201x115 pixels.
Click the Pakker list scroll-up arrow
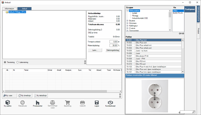click(183, 40)
